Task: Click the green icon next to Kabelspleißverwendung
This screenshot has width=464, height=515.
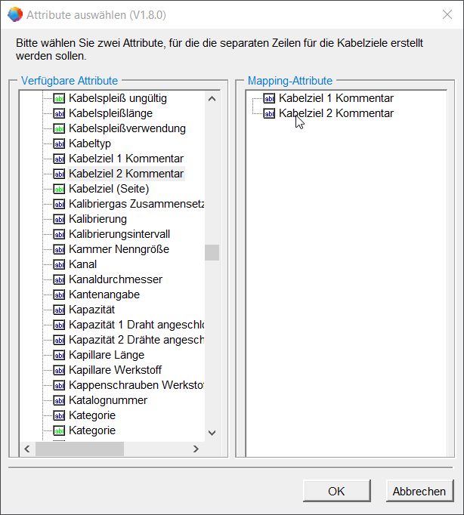Action: 60,128
